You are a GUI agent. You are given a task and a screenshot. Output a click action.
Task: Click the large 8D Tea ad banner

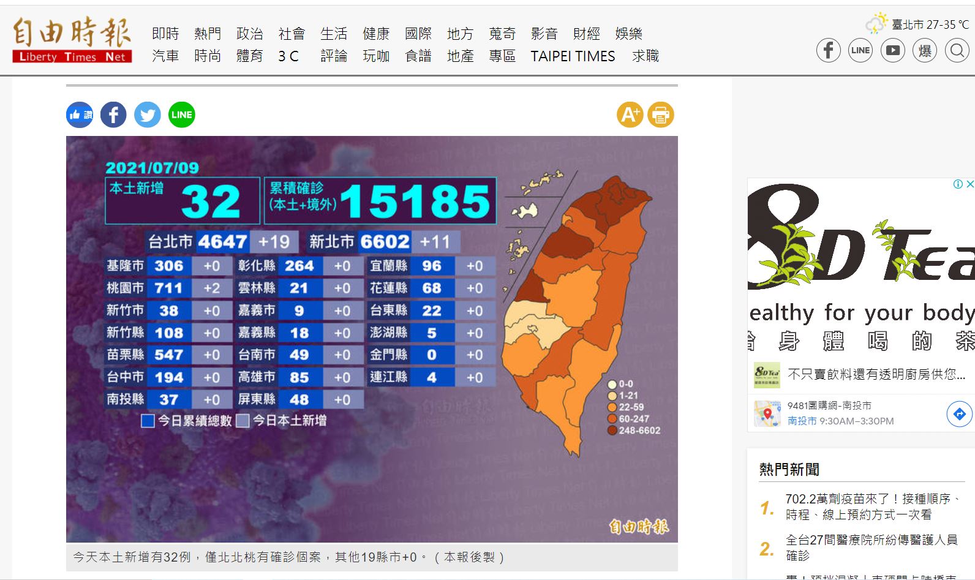pos(861,267)
